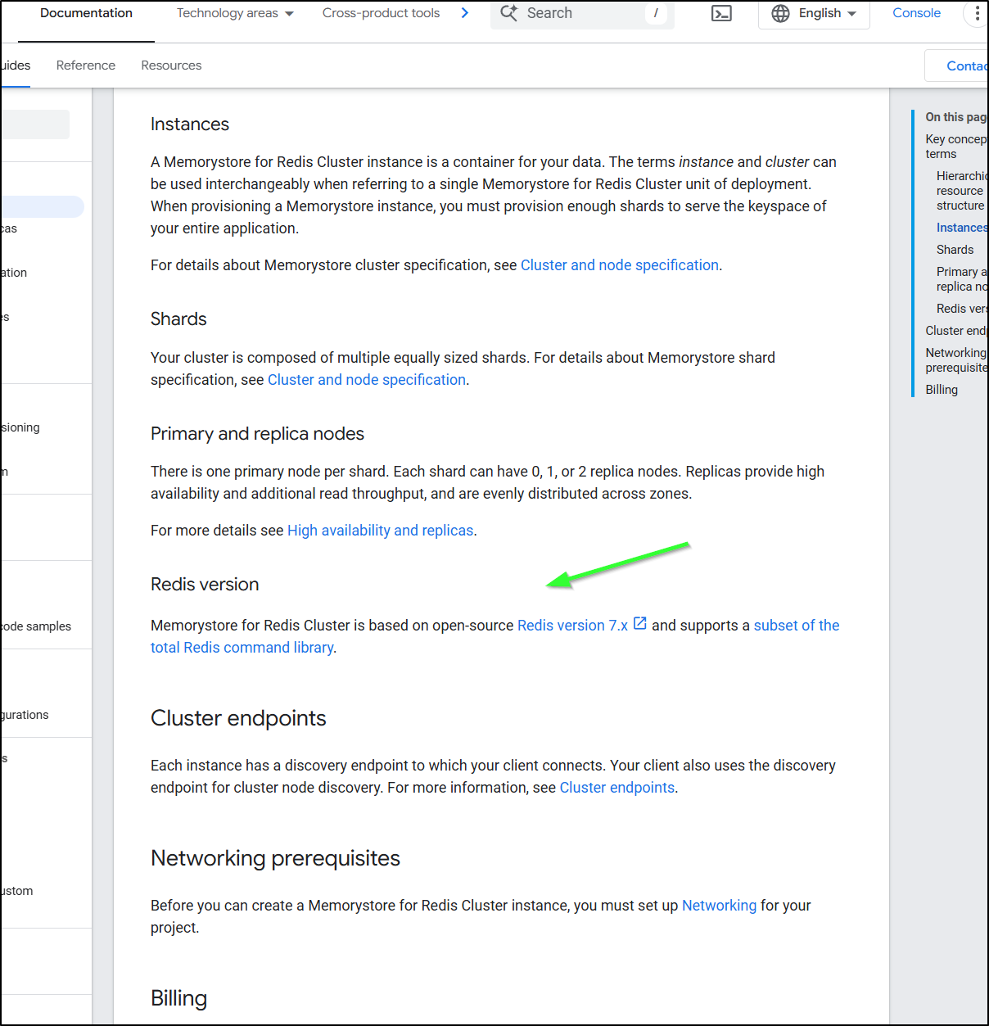
Task: Click the search magnifier icon
Action: point(508,13)
